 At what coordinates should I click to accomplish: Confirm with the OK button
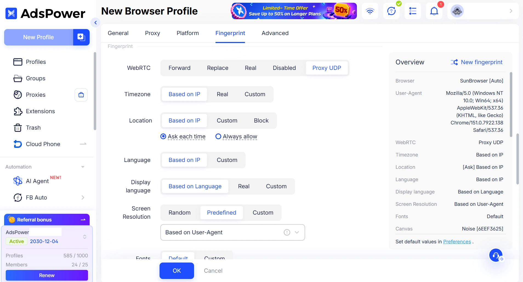(x=177, y=271)
